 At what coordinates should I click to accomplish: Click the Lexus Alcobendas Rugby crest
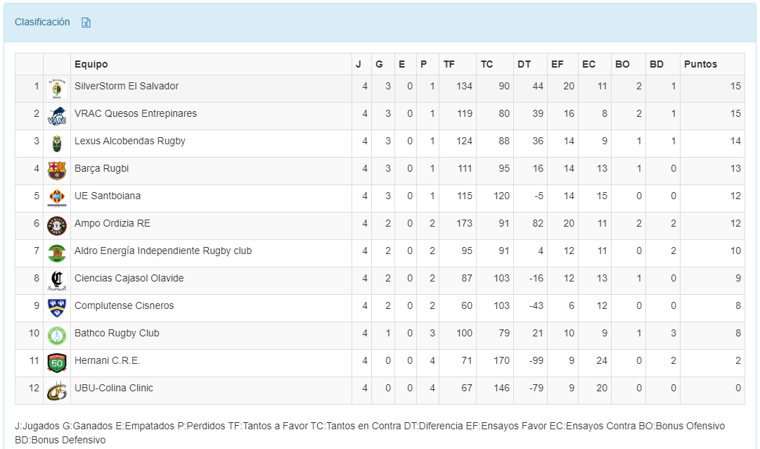[x=56, y=144]
